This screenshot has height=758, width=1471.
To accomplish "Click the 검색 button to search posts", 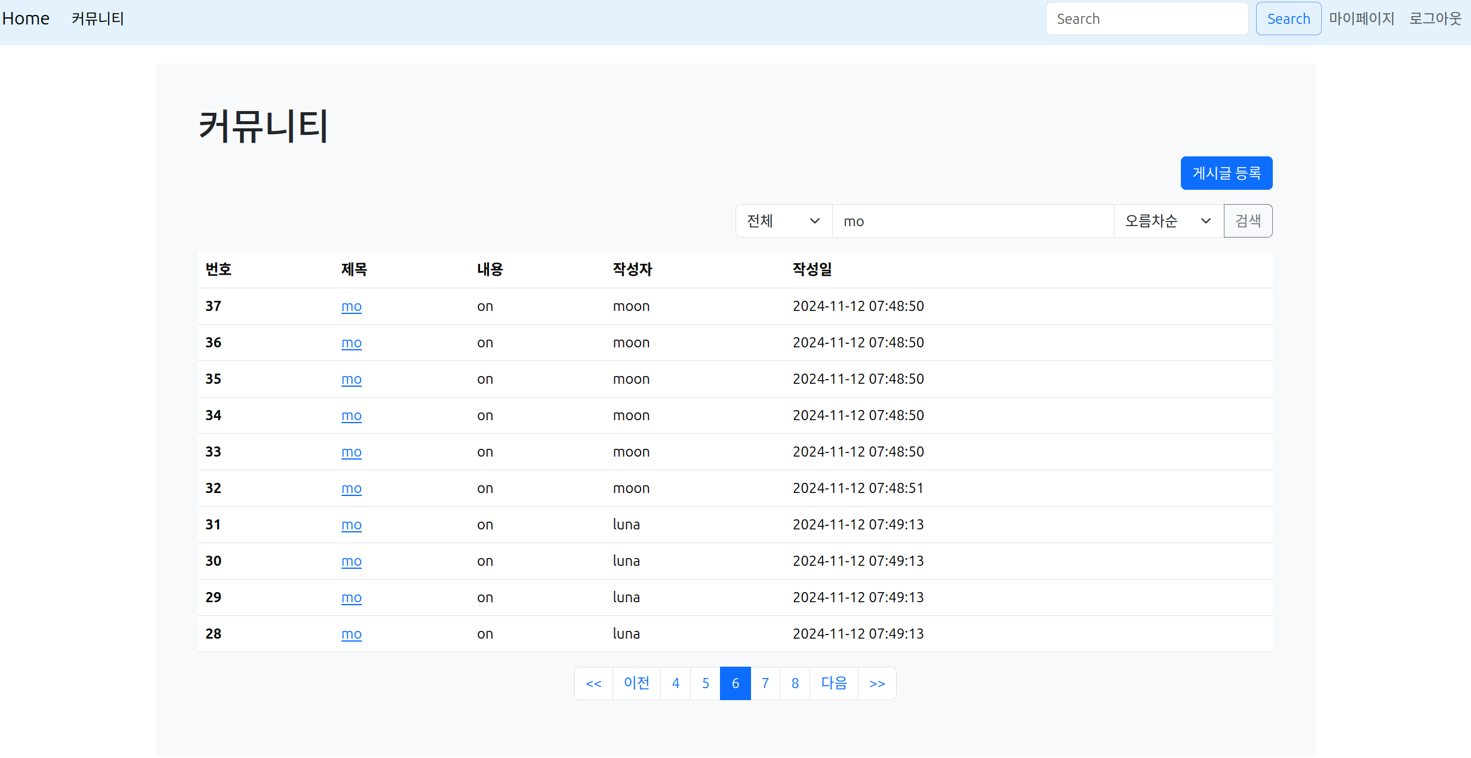I will pyautogui.click(x=1248, y=221).
